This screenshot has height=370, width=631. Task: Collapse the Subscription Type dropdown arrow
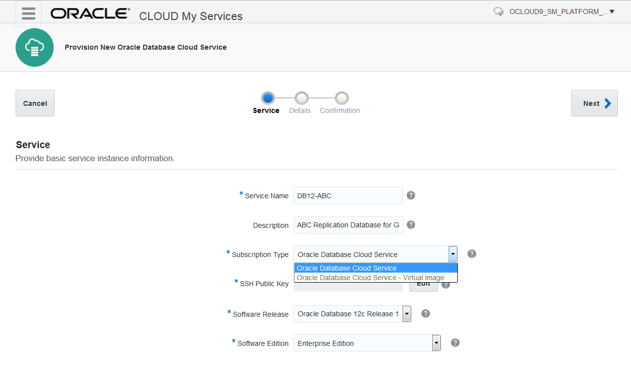coord(453,254)
